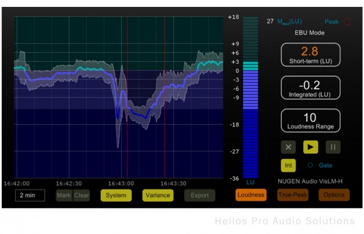This screenshot has height=234, width=364.
Task: Click the Clear button
Action: [81, 195]
